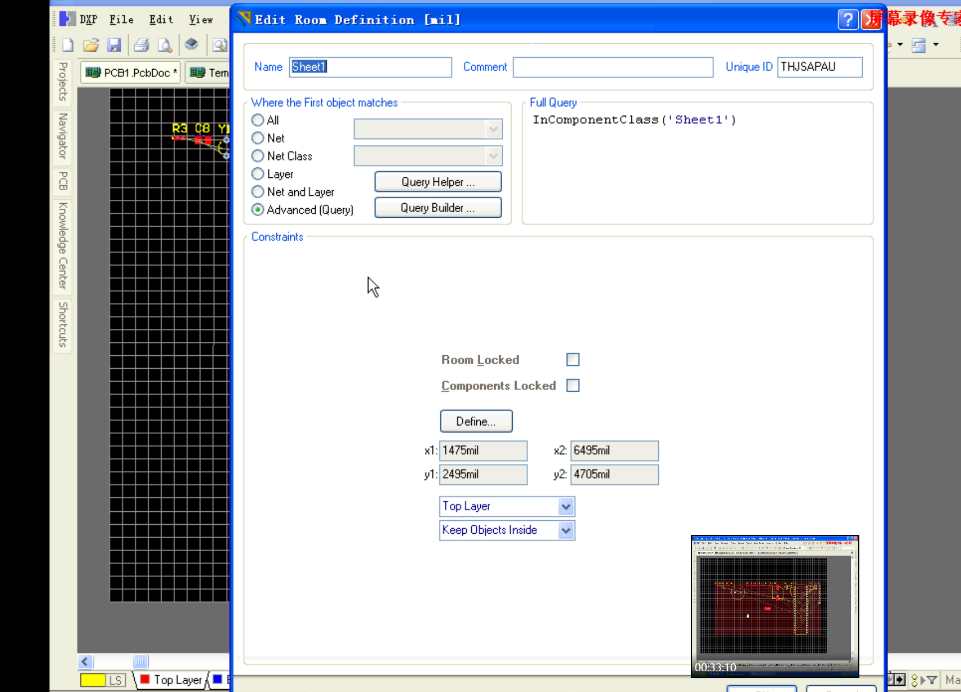Select the All radio button
Screen dimensions: 961x692
pyautogui.click(x=258, y=120)
